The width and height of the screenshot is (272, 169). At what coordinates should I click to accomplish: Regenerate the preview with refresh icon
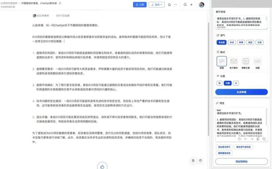(264, 139)
